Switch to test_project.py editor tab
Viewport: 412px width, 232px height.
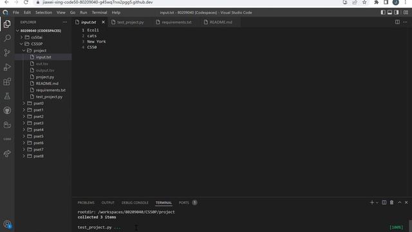(x=130, y=22)
